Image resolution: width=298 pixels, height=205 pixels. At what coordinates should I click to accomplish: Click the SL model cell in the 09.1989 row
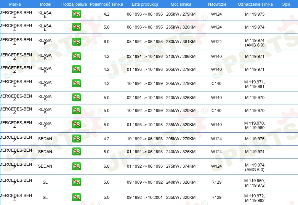click(45, 182)
